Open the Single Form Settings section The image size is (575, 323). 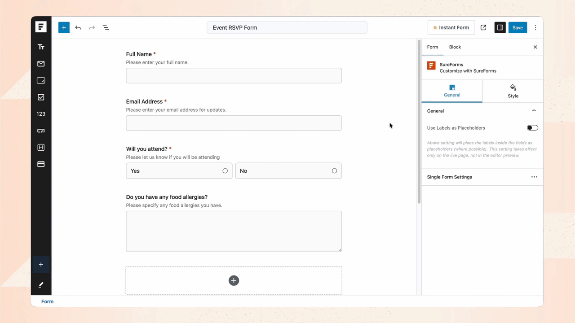point(450,177)
